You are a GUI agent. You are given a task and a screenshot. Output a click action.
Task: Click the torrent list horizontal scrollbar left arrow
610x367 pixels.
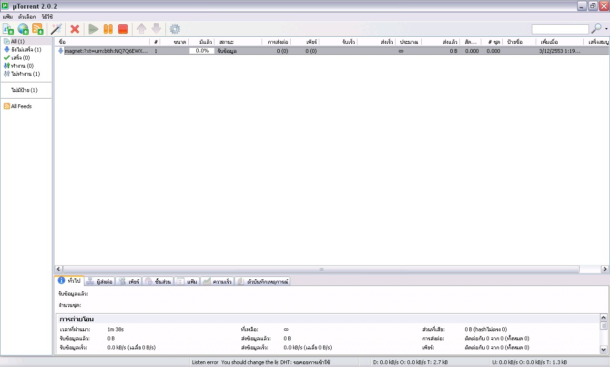pos(59,269)
